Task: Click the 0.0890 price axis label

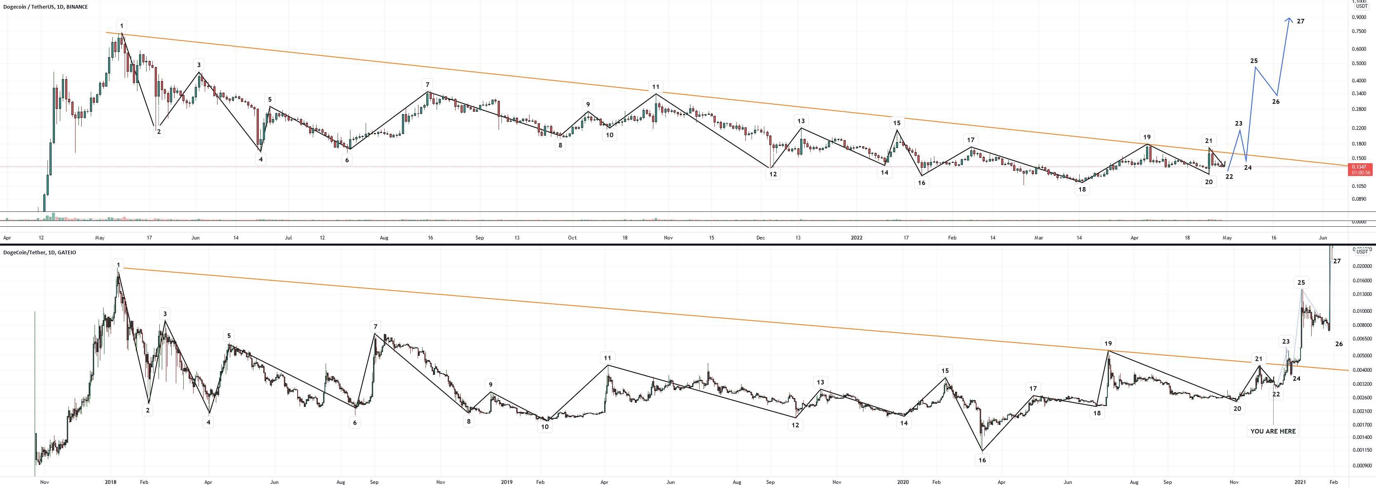Action: [x=1359, y=199]
